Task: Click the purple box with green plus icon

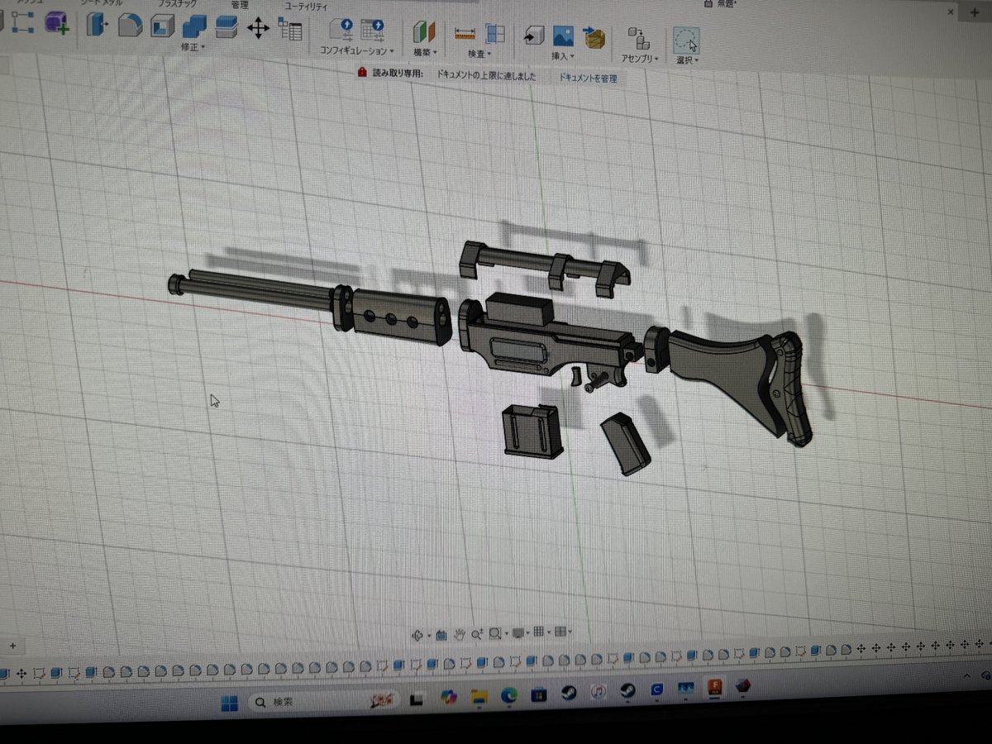Action: pos(57,23)
